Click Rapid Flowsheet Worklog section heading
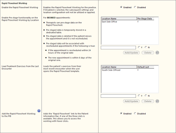Screen dimensions: 176x133 (x=14, y=3)
